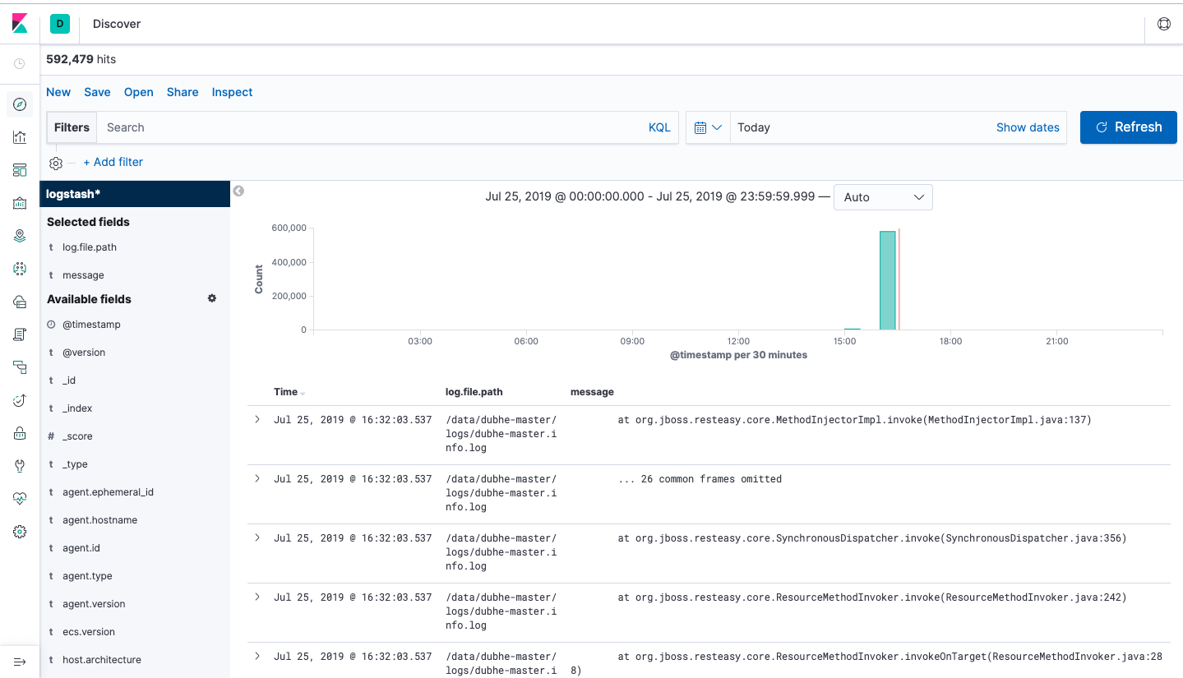Open the SIEM lock icon in sidebar
This screenshot has width=1183, height=678.
(20, 433)
